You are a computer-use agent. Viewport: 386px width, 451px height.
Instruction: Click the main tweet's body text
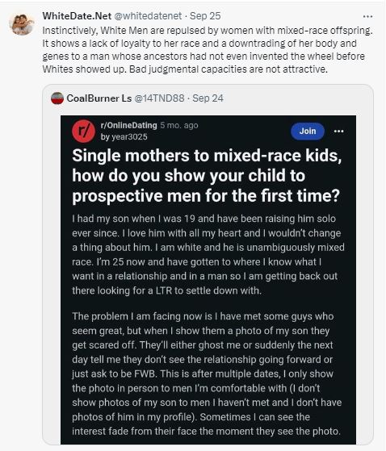(208, 50)
